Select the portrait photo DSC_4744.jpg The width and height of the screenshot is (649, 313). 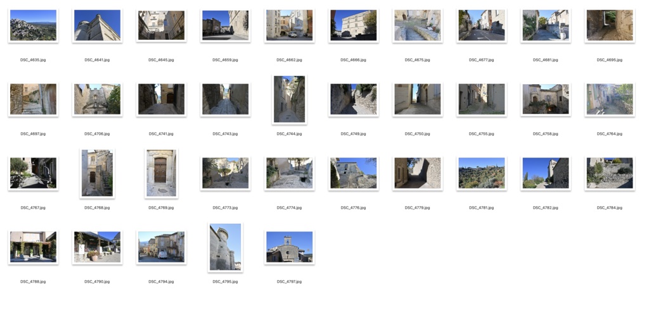tap(289, 99)
